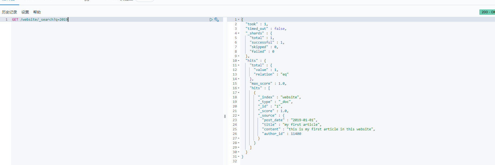Collapse the root object at line 1

pyautogui.click(x=239, y=20)
